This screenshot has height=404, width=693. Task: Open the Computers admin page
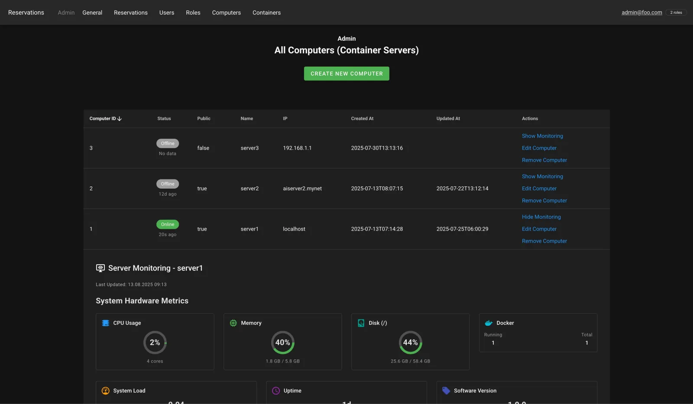[x=227, y=13]
